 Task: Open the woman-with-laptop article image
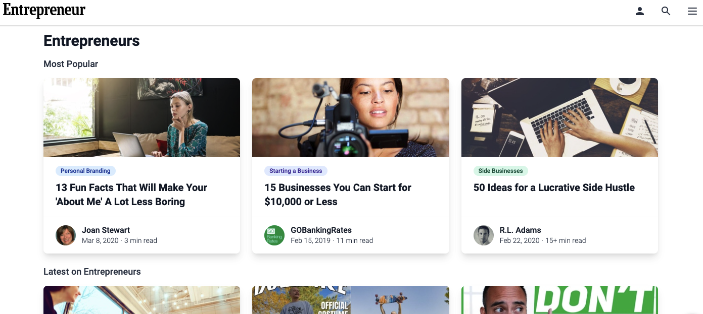pos(142,117)
